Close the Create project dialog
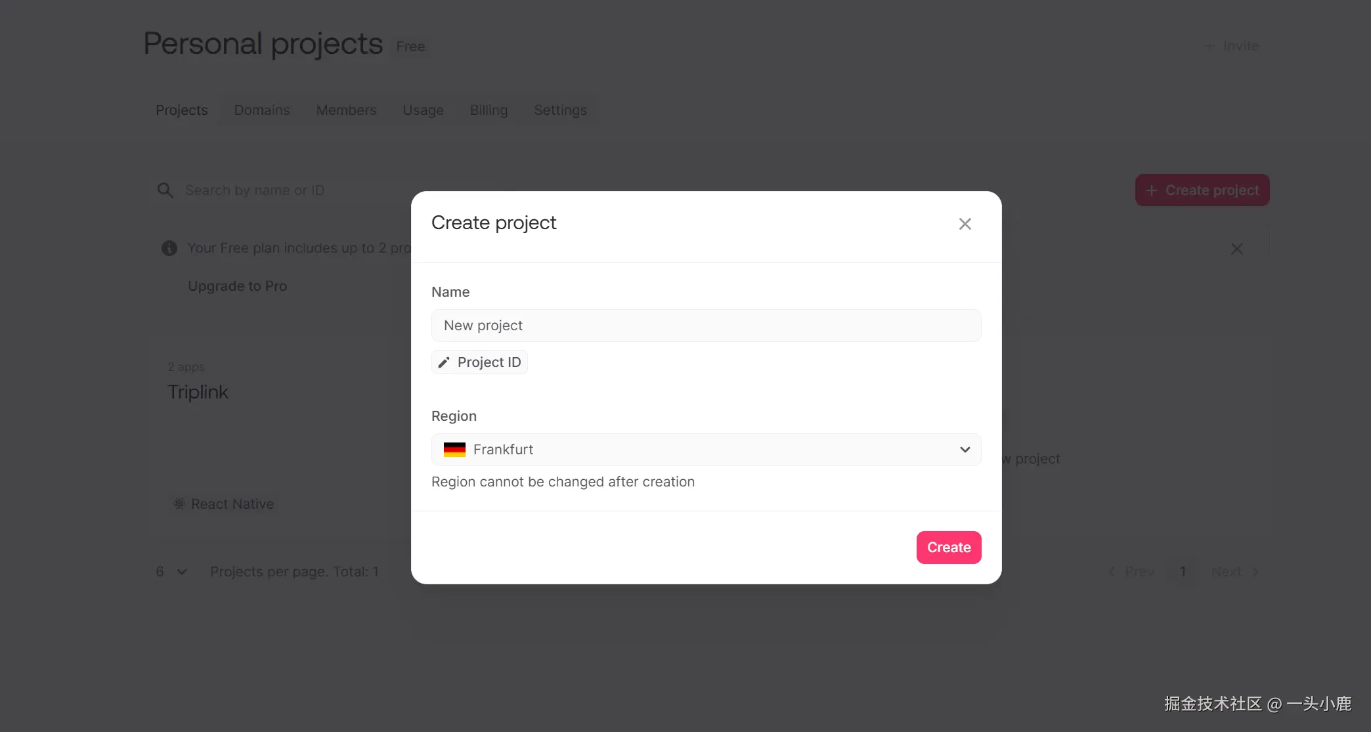1371x732 pixels. tap(965, 224)
